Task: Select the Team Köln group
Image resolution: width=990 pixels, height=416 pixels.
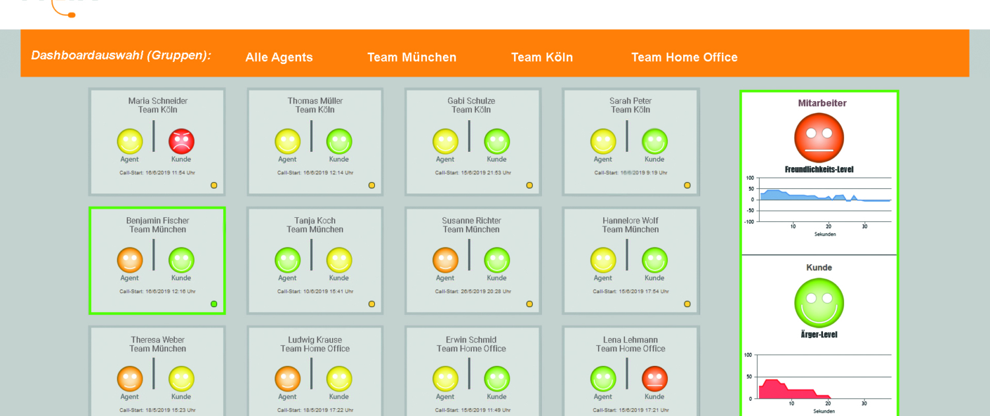Action: (541, 57)
